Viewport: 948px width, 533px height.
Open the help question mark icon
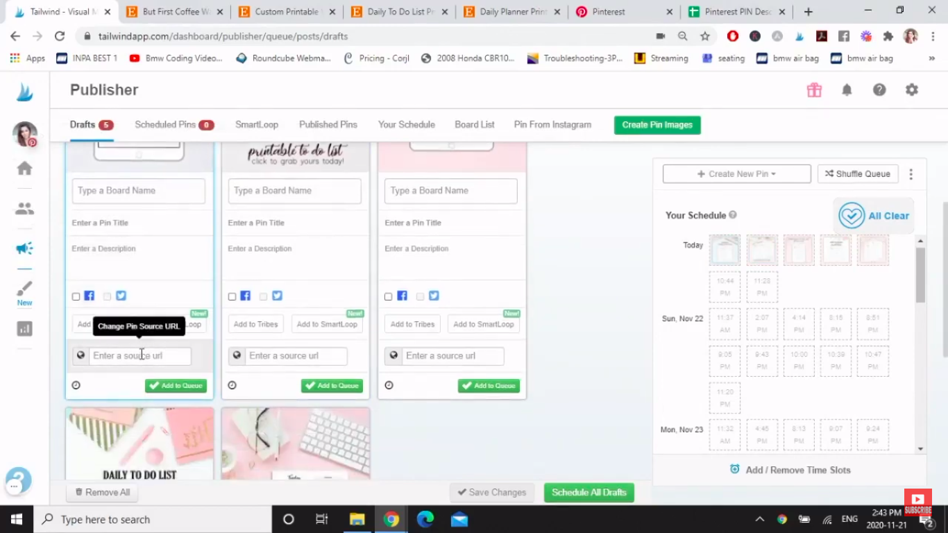click(x=879, y=90)
